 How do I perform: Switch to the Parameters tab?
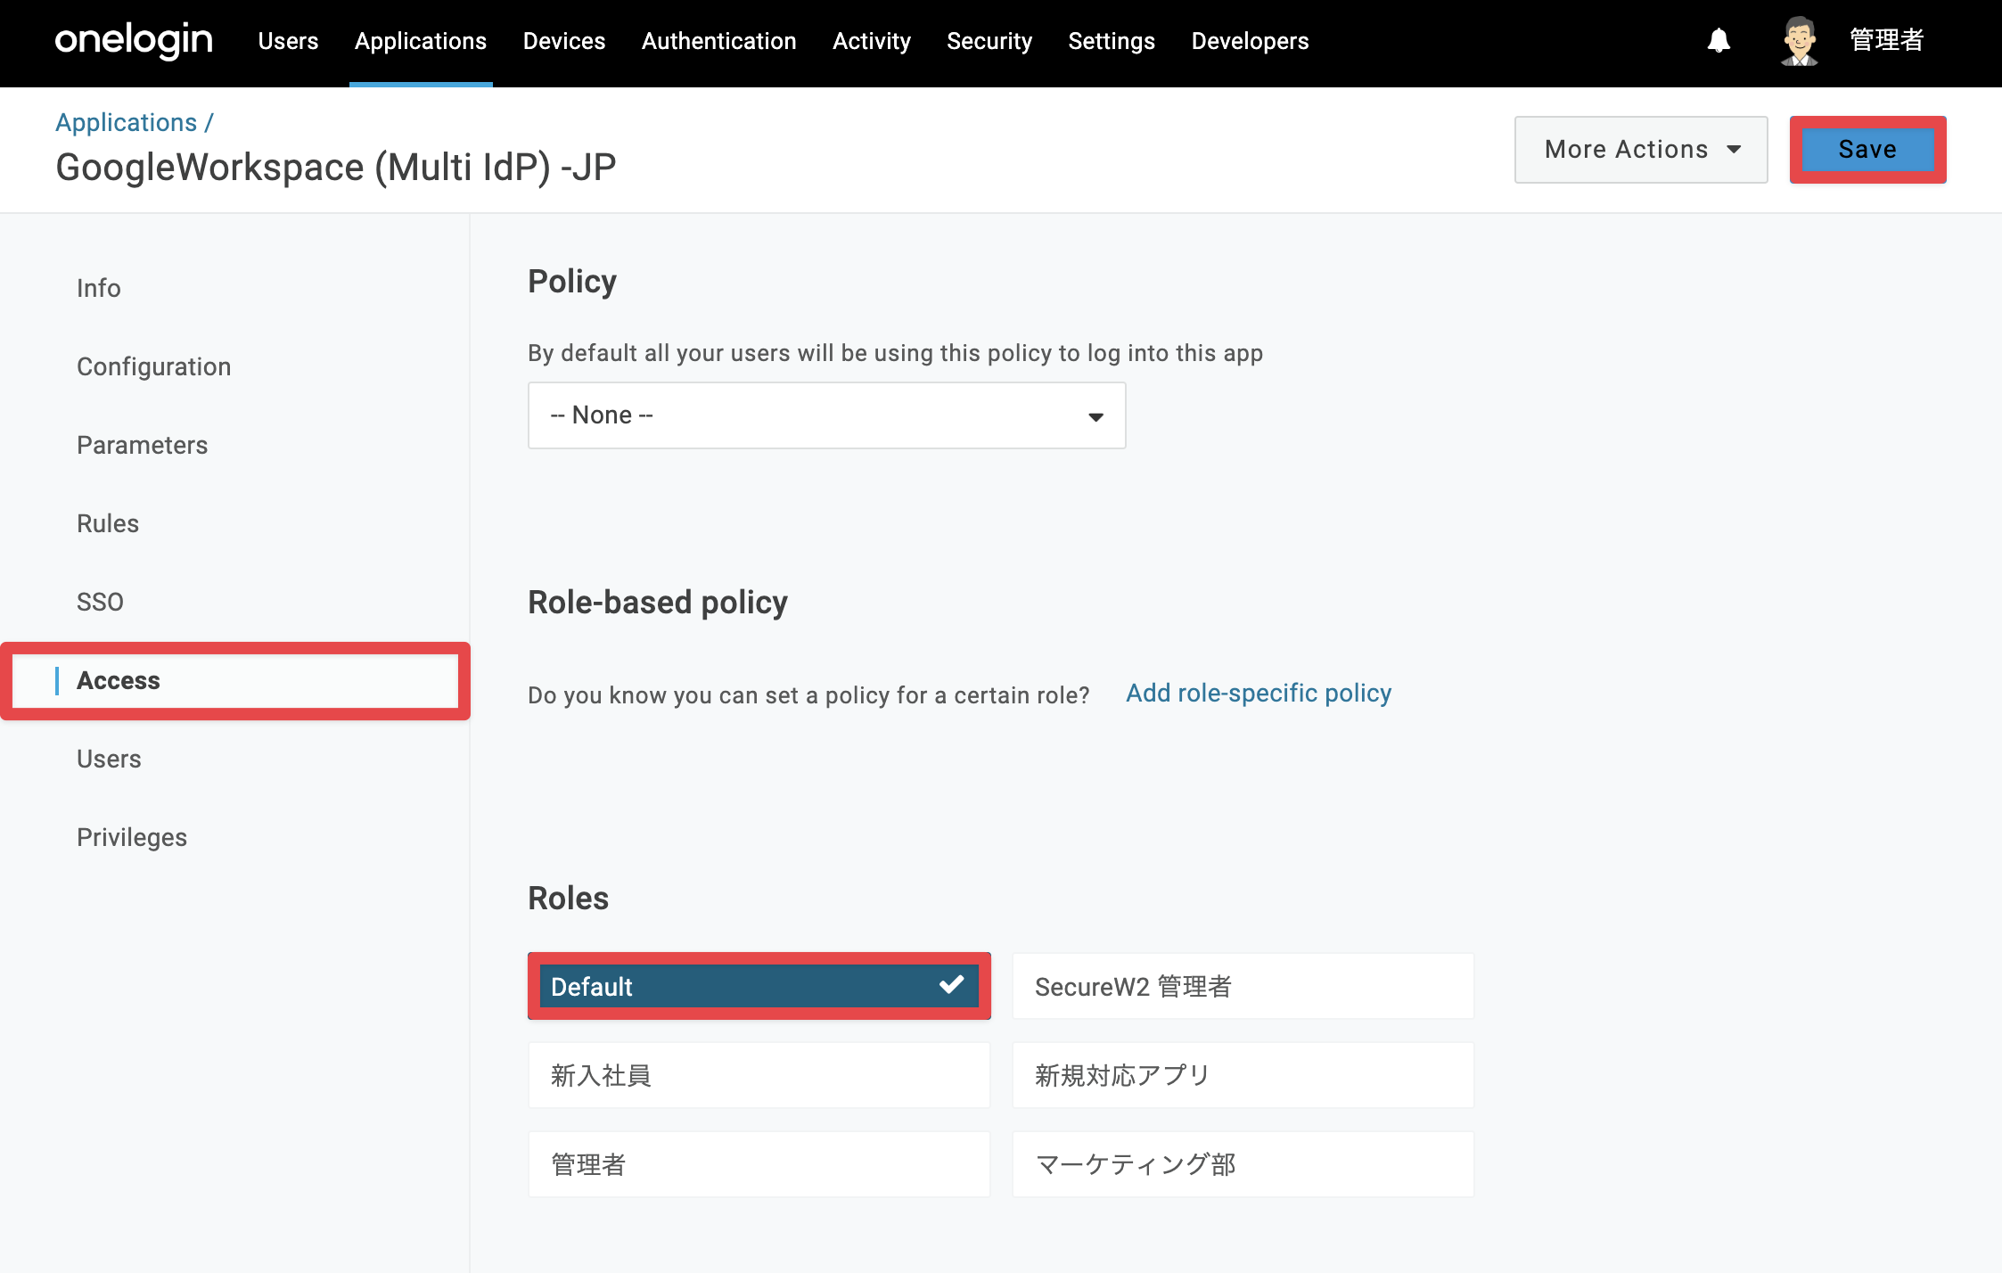pyautogui.click(x=142, y=445)
